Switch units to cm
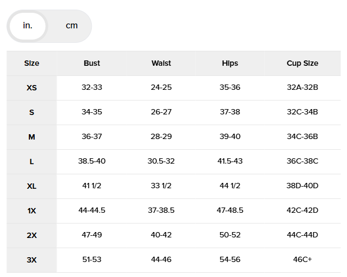 pos(72,26)
